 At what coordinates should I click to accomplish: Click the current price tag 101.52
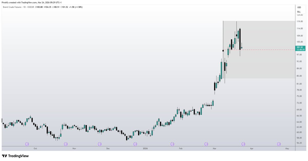(300, 47)
